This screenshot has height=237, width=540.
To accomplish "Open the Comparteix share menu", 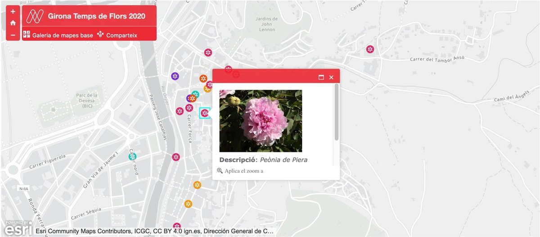I will point(117,35).
